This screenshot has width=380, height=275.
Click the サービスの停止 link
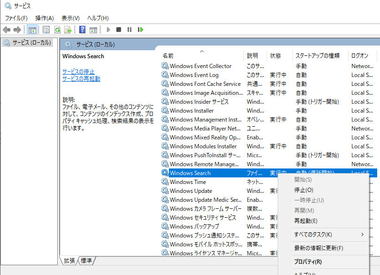pyautogui.click(x=78, y=71)
